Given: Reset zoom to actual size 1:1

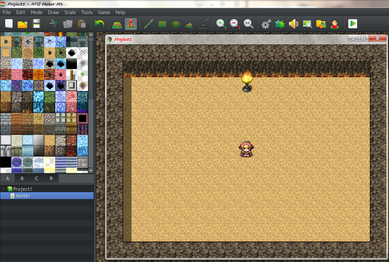Looking at the screenshot, I should pyautogui.click(x=248, y=24).
